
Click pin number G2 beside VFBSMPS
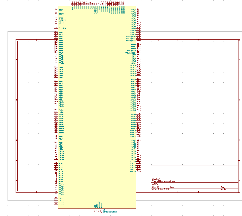56,28
